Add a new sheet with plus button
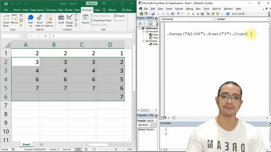This screenshot has height=152, width=271. [x=41, y=144]
